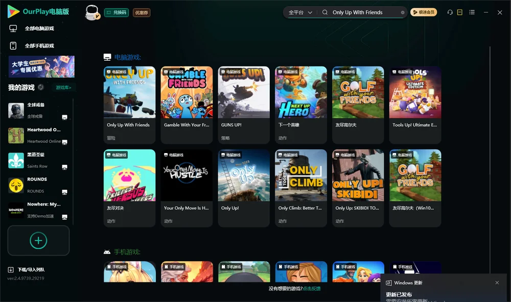
Task: Open the Only Up! game card
Action: click(x=244, y=188)
